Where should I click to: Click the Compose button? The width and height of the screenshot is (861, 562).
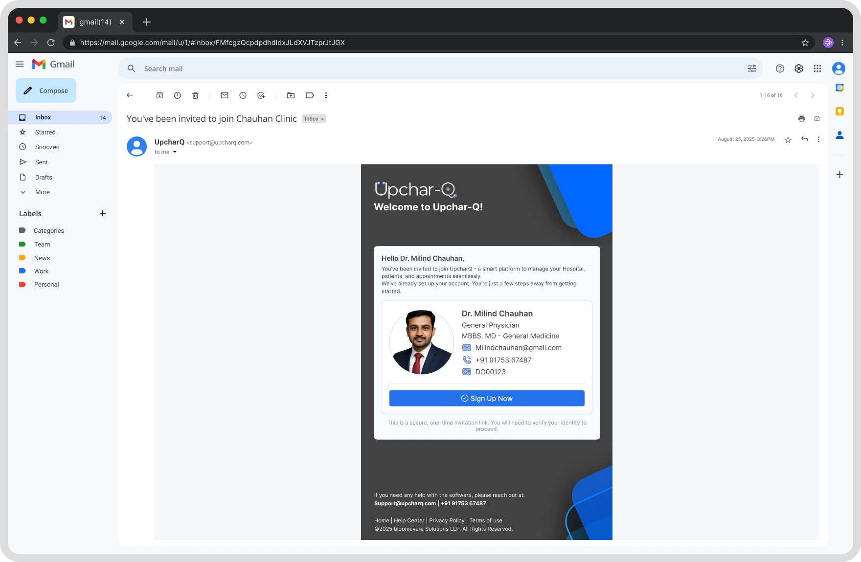coord(46,90)
